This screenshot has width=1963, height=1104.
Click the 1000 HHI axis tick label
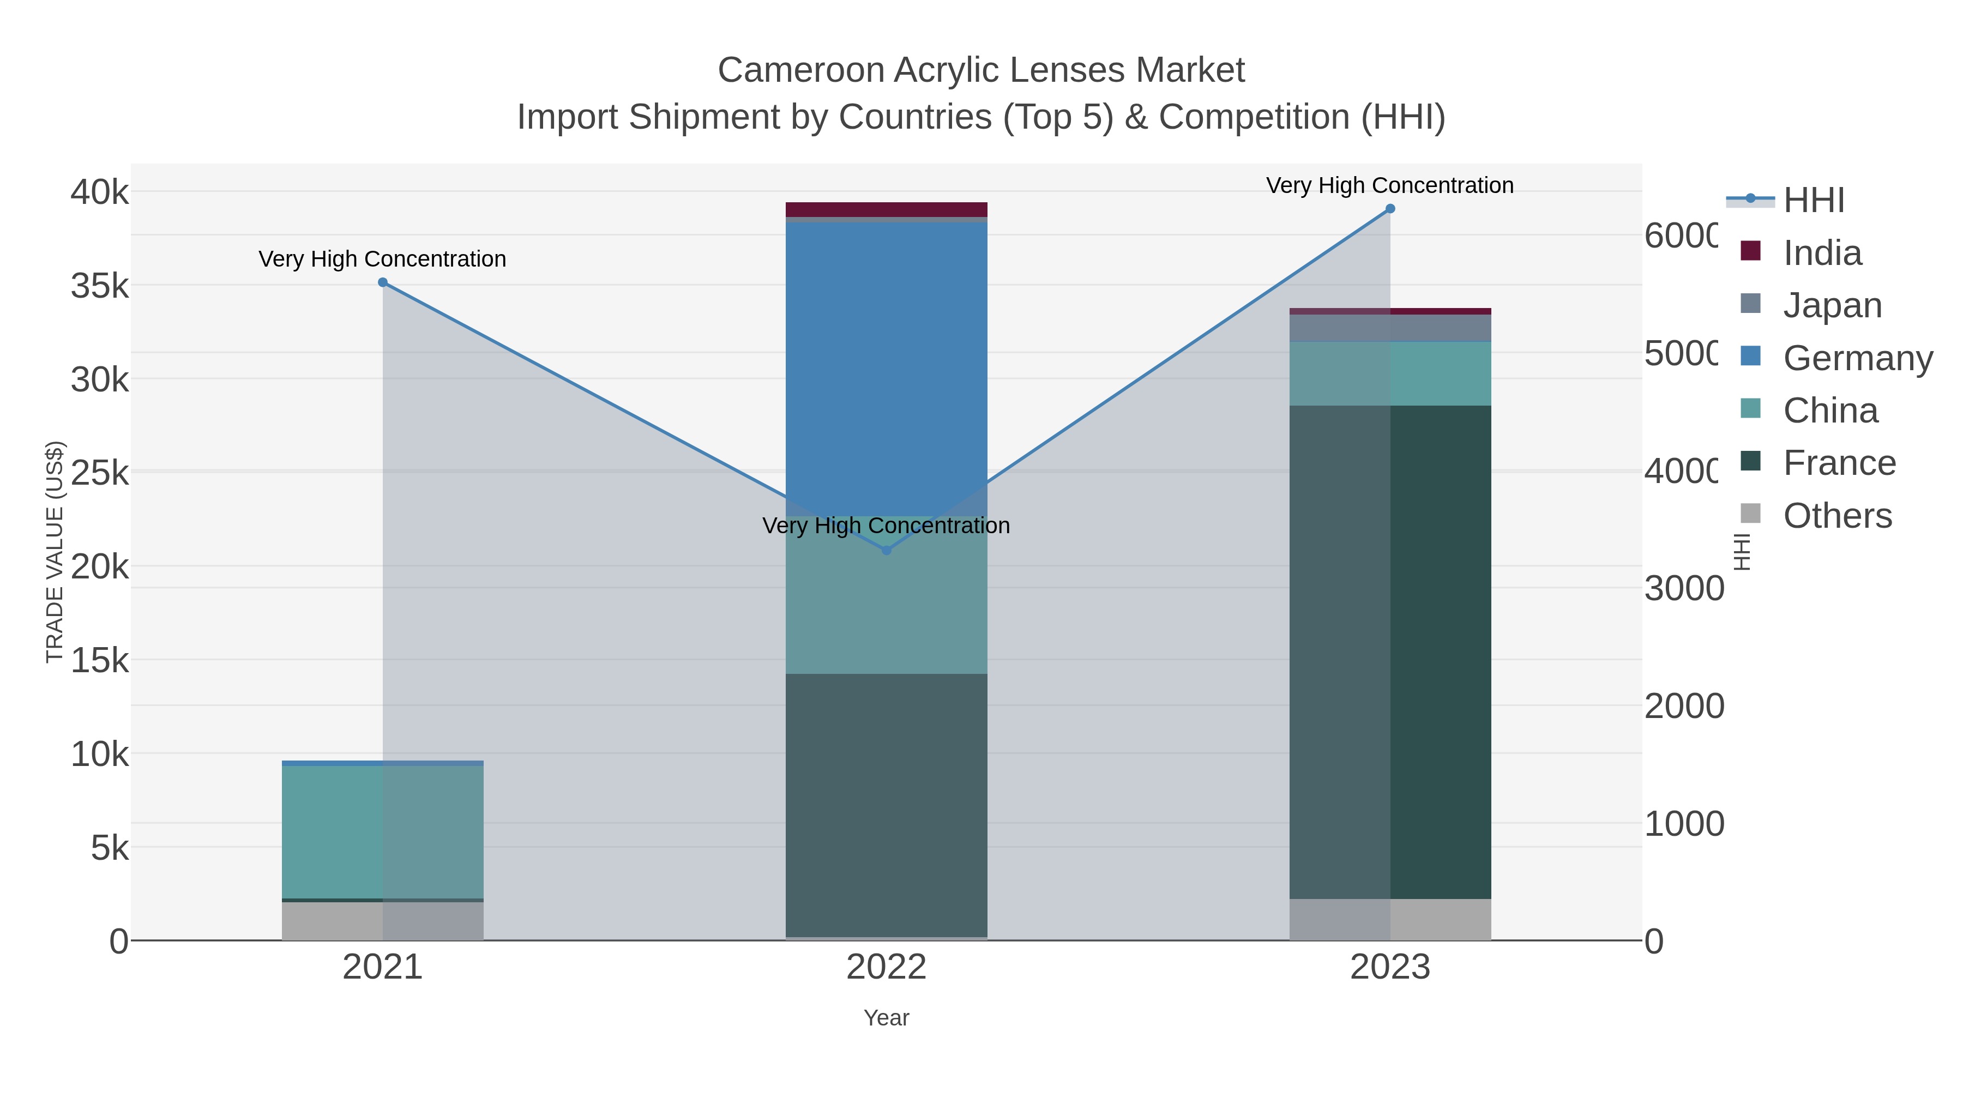1684,824
